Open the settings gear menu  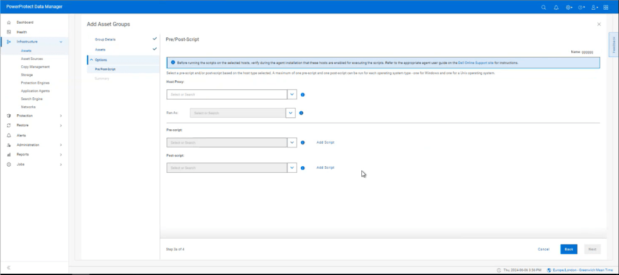[569, 7]
